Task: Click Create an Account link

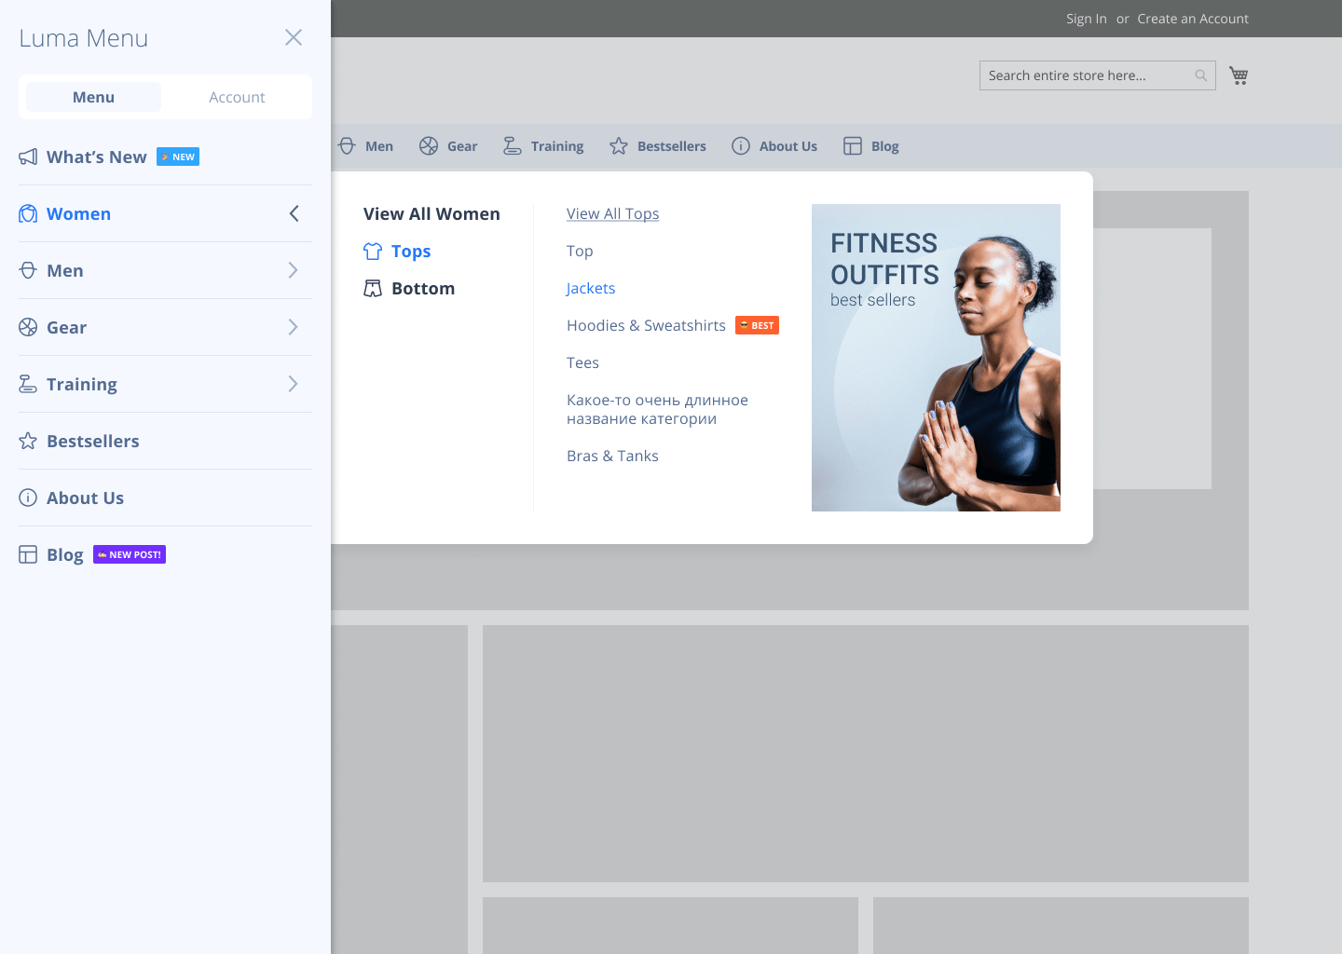Action: point(1193,19)
